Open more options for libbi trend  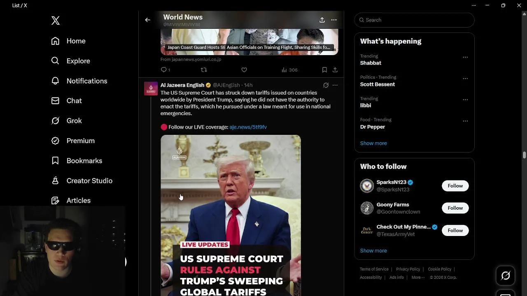[465, 100]
